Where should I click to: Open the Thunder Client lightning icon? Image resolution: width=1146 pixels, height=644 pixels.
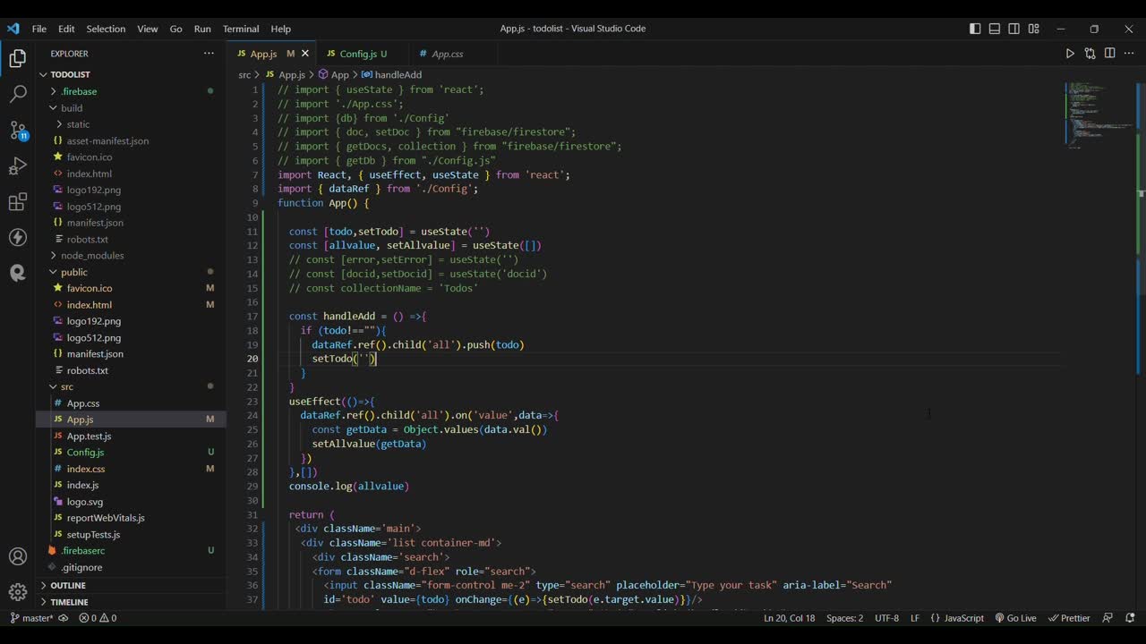tap(18, 237)
